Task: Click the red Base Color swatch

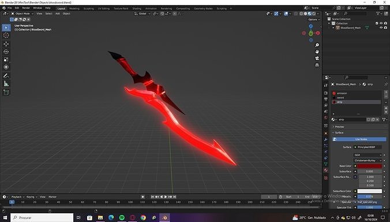Action: (370, 166)
